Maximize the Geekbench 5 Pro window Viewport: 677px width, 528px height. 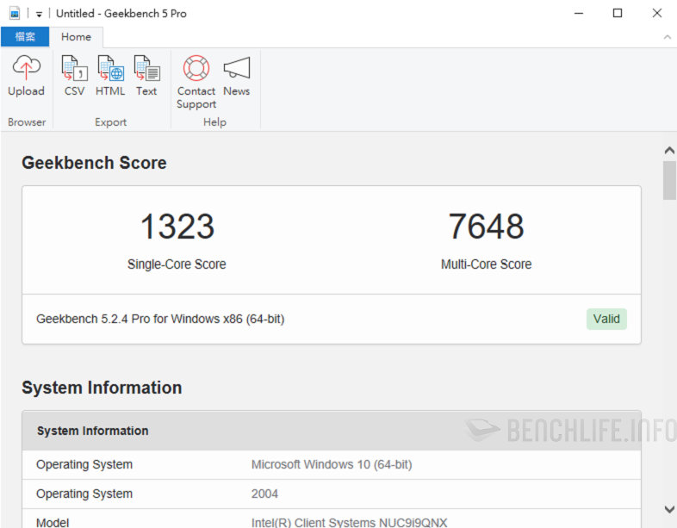[x=618, y=14]
